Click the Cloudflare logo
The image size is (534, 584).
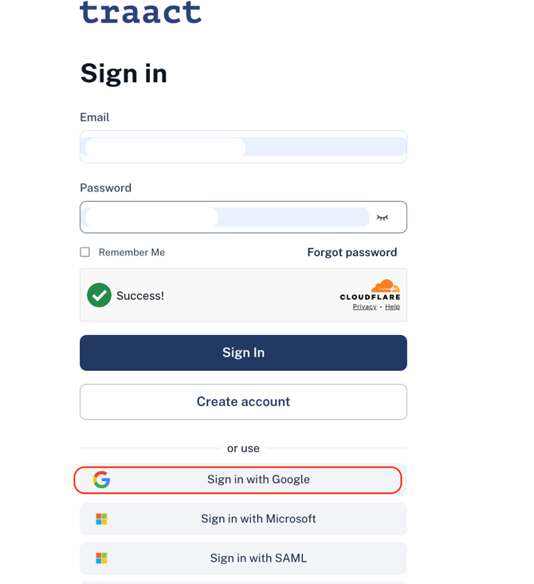click(370, 290)
